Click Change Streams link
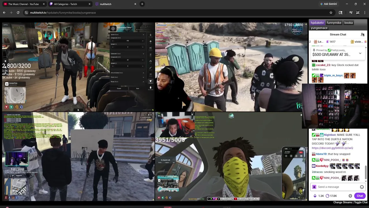Screen dimensions: 369x208 (343, 202)
